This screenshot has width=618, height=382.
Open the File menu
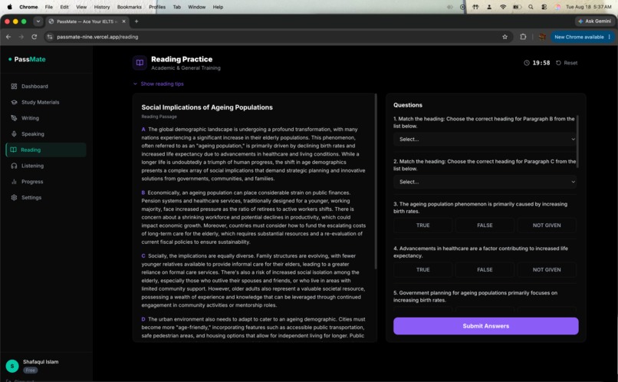pyautogui.click(x=49, y=7)
